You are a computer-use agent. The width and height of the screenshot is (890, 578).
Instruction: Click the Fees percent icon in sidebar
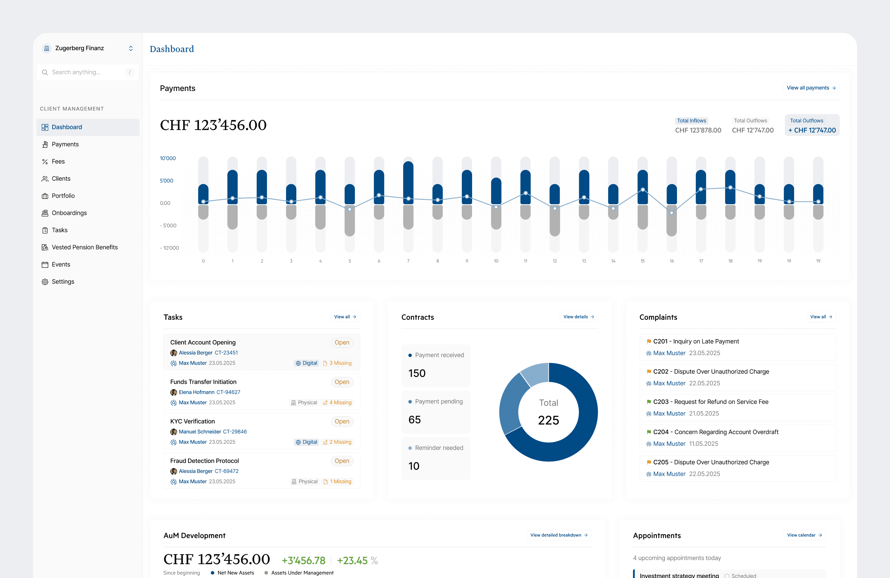[45, 162]
